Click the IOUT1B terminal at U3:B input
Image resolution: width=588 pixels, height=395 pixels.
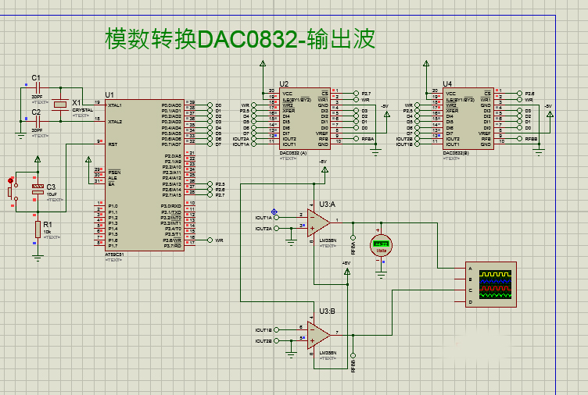[276, 330]
